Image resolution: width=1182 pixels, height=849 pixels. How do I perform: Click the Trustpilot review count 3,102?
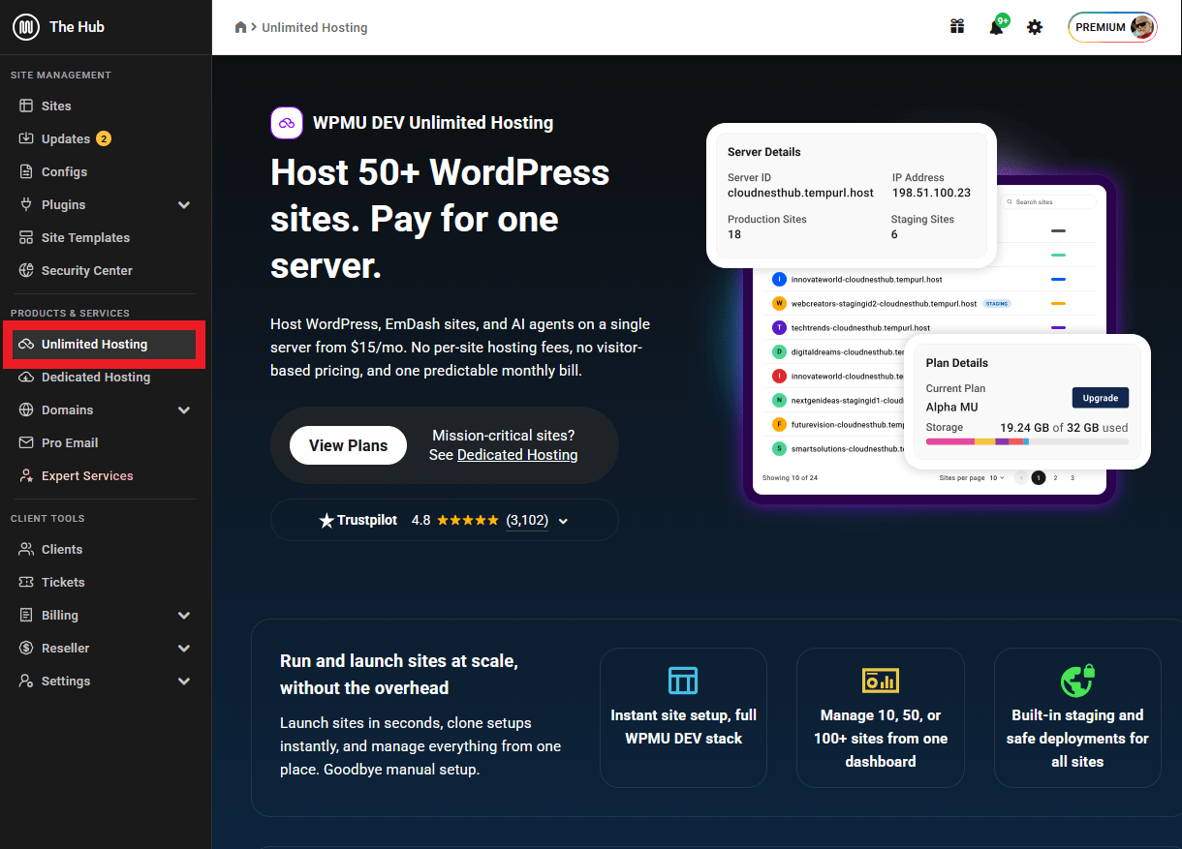click(527, 520)
